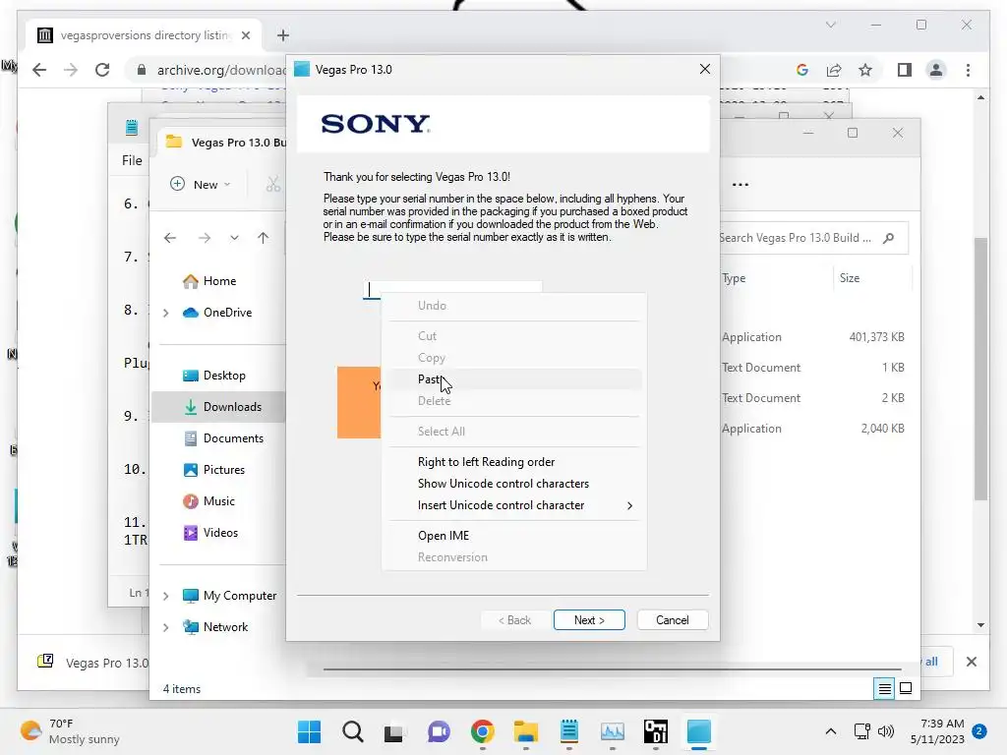
Task: Open taskbar Search
Action: tap(353, 731)
